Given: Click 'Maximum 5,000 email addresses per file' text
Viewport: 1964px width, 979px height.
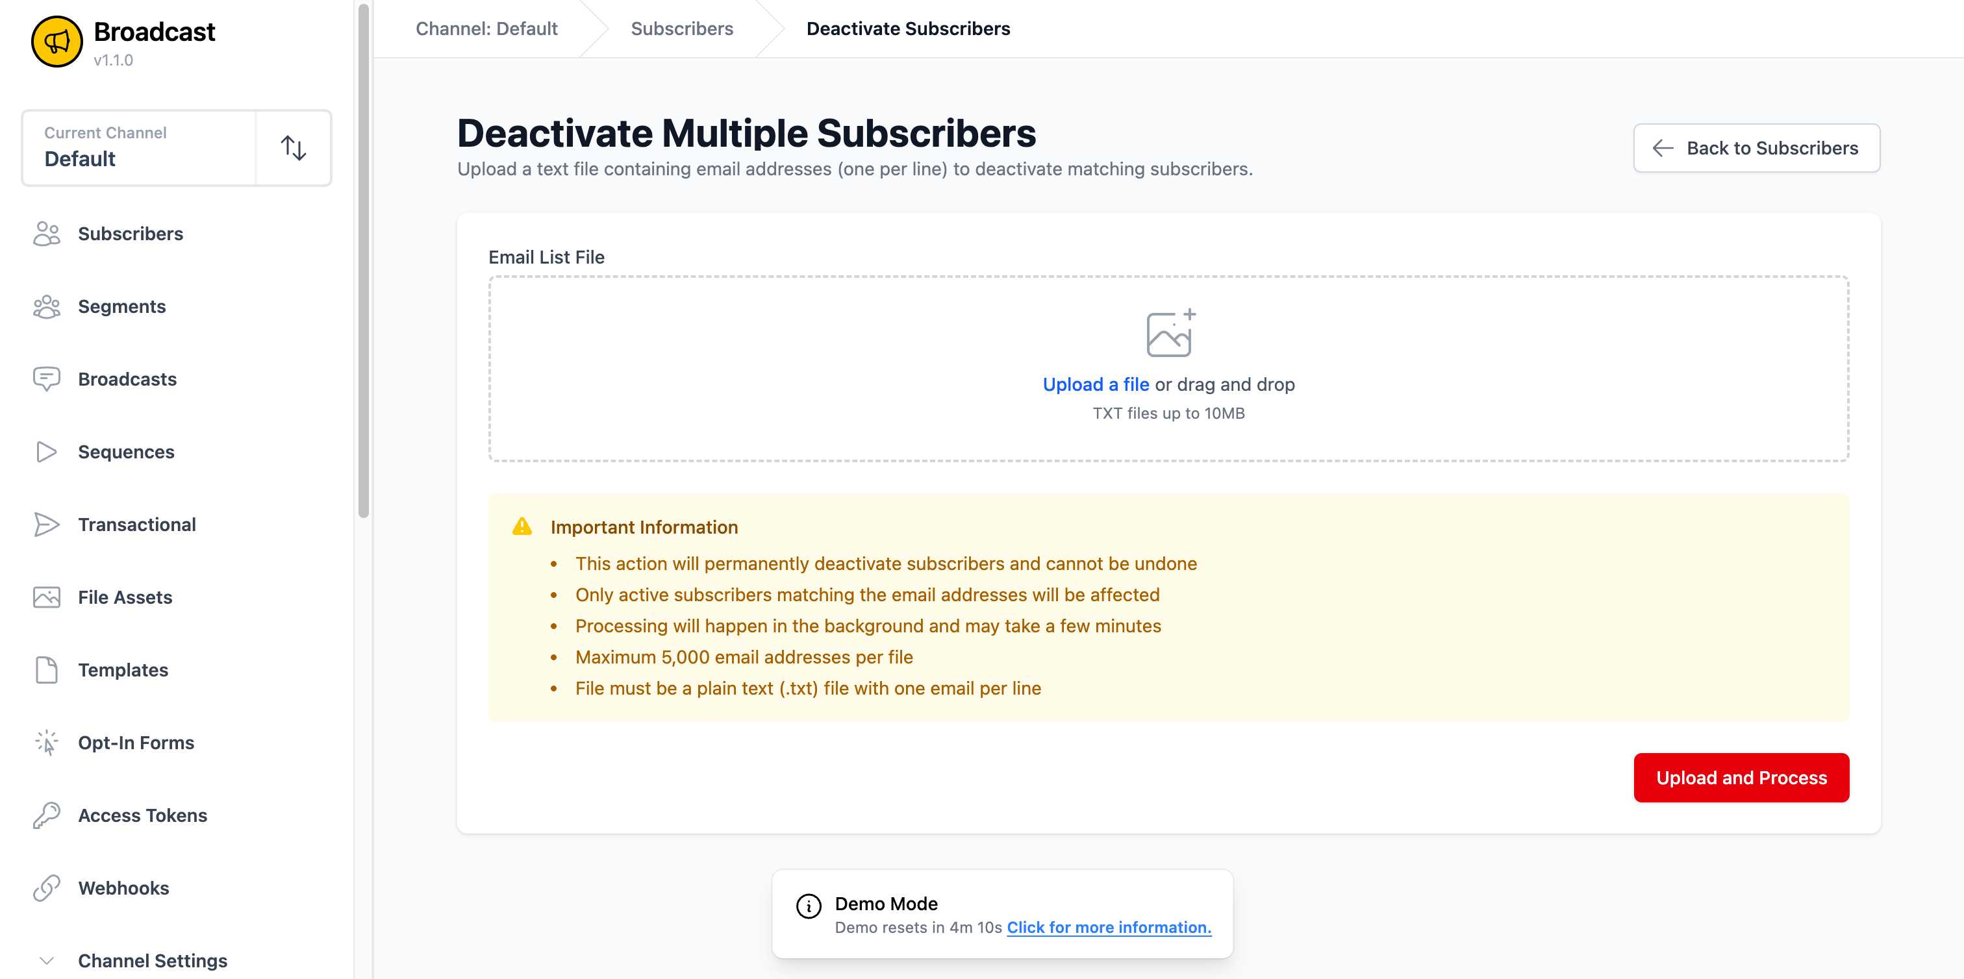Looking at the screenshot, I should pyautogui.click(x=744, y=658).
